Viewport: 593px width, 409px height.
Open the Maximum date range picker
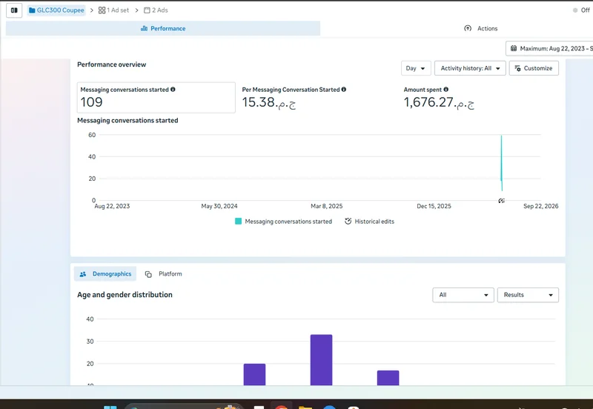(551, 48)
